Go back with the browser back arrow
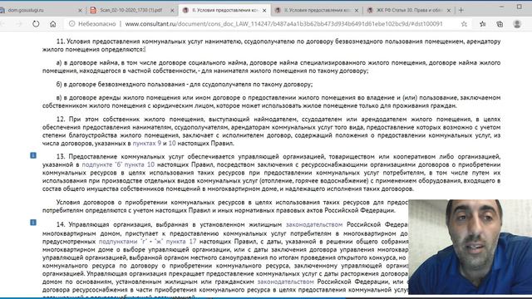Image resolution: width=532 pixels, height=299 pixels. click(x=2, y=24)
